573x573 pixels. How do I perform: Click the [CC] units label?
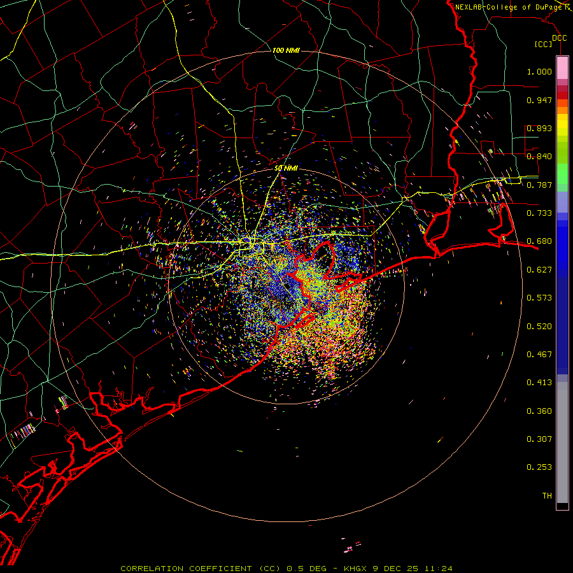tap(543, 44)
